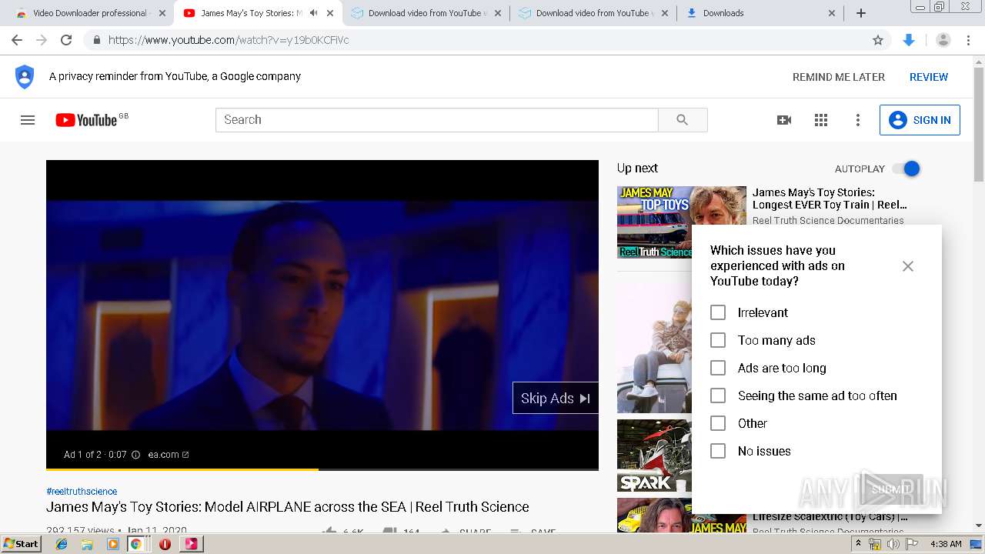The height and width of the screenshot is (554, 985).
Task: Check the Irrelevant option
Action: [x=718, y=312]
